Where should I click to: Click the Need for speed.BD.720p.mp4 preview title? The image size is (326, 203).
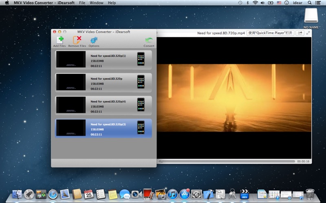[221, 33]
